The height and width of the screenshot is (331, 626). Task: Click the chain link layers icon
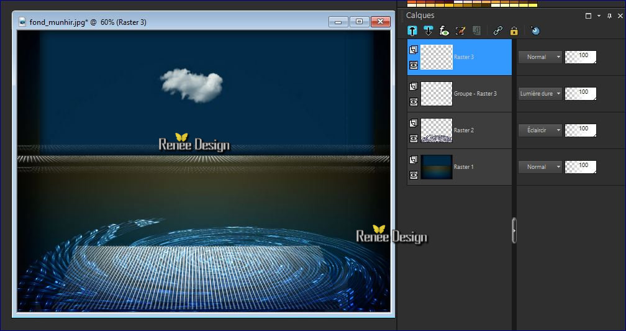tap(497, 31)
